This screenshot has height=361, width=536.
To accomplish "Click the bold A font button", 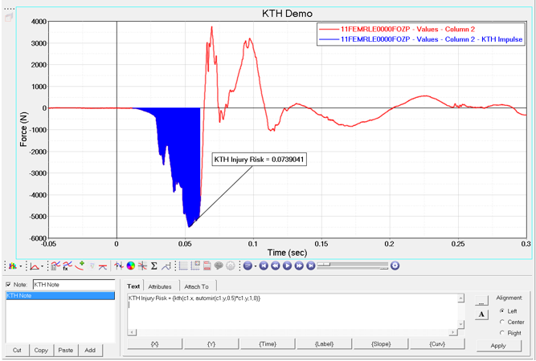I will click(x=481, y=314).
